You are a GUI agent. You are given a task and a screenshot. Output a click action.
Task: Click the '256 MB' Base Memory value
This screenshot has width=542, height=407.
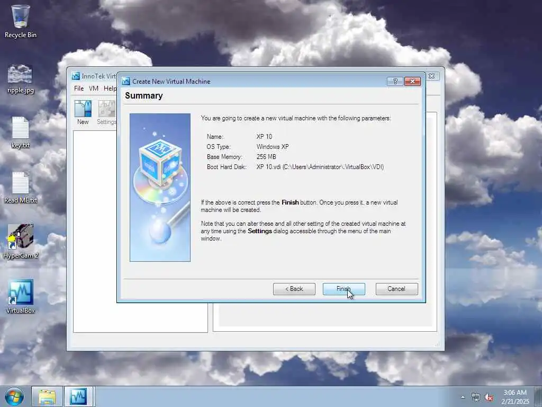[x=266, y=157]
